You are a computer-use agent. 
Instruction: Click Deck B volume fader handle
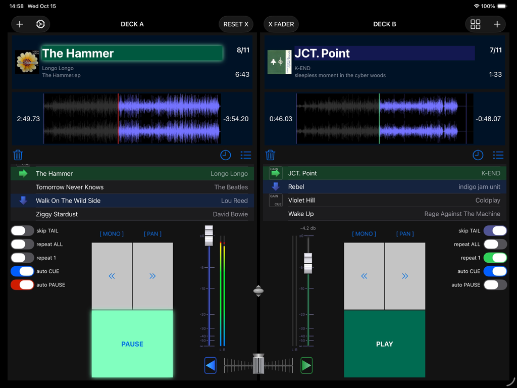(x=307, y=263)
